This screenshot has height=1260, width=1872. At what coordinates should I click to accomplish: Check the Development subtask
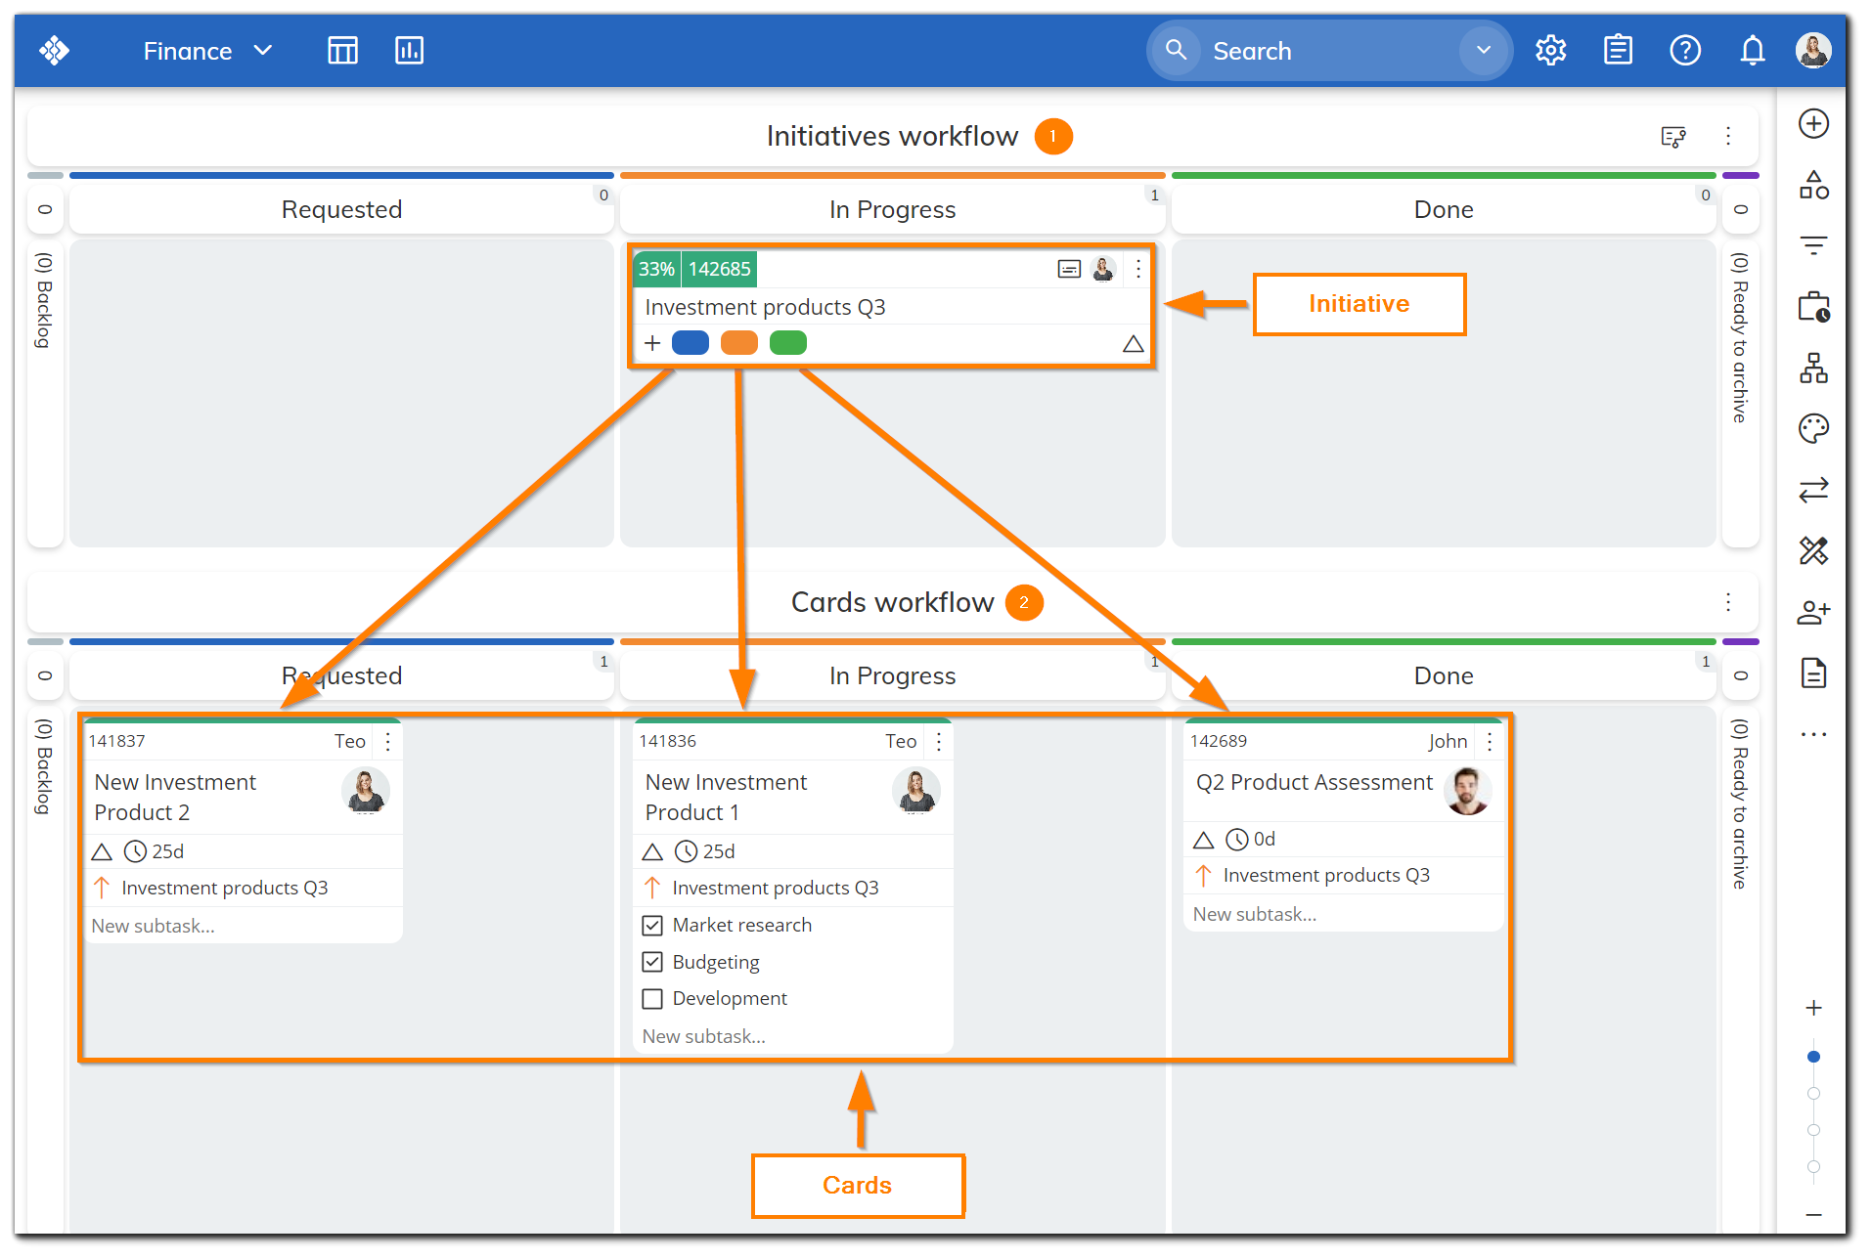(653, 998)
